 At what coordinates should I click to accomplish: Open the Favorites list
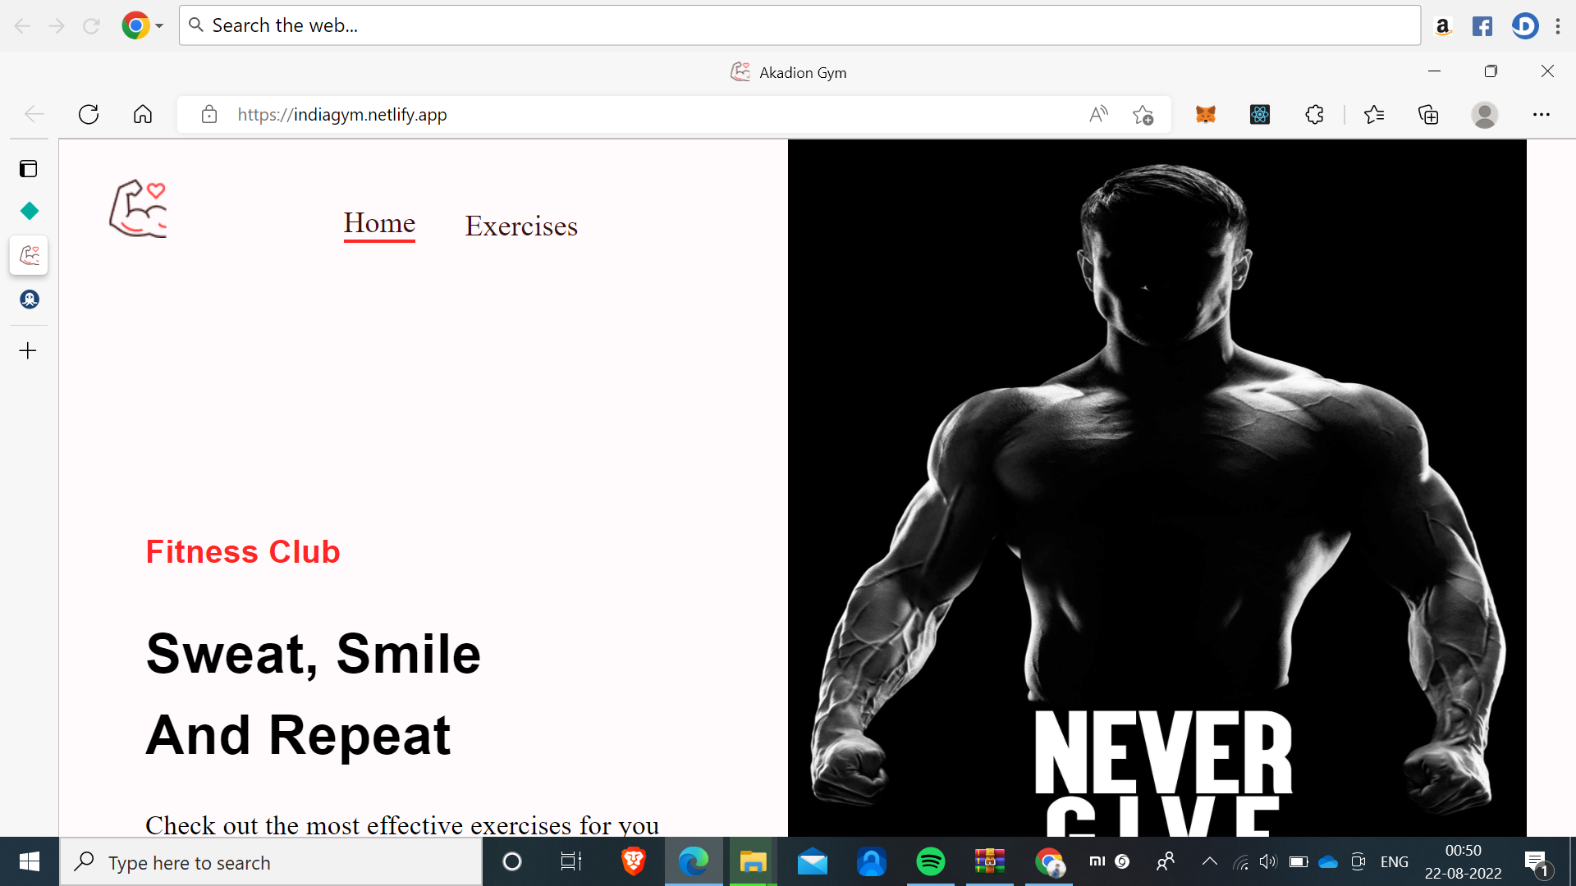pos(1374,115)
